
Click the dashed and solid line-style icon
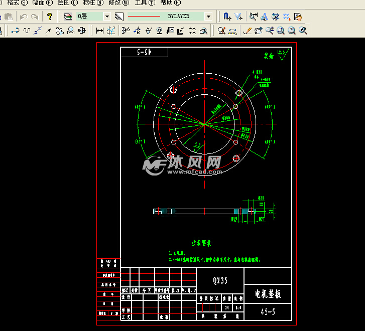232,31
